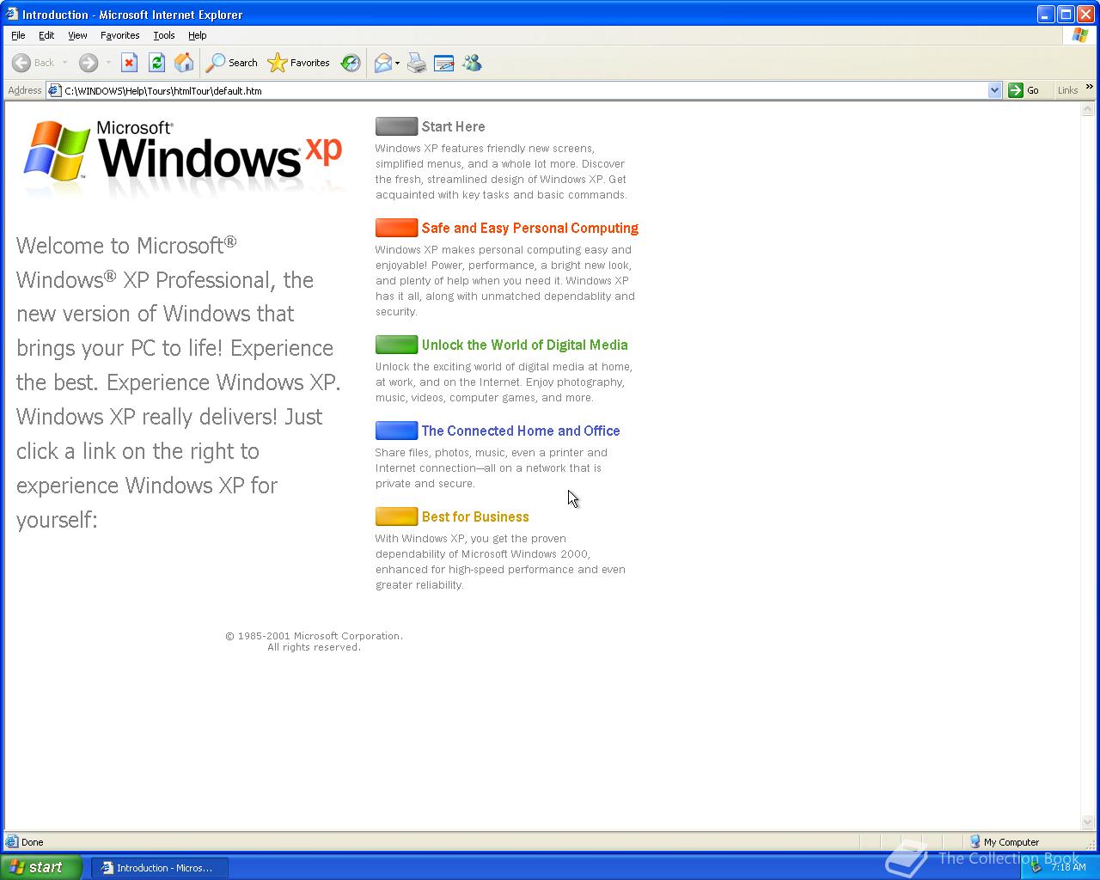Open the Back history dropdown arrow
This screenshot has height=880, width=1100.
click(x=64, y=63)
